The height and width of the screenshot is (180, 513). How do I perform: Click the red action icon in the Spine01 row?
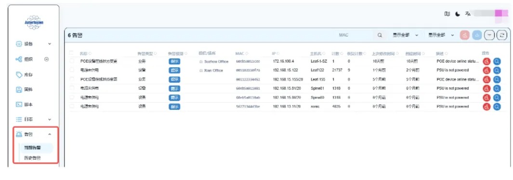coord(487,88)
